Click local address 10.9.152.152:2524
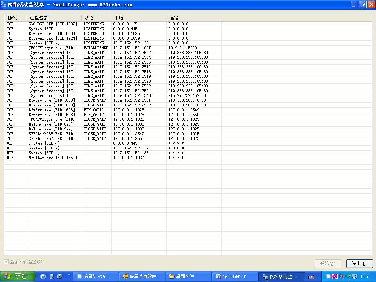The height and width of the screenshot is (282, 376). point(132,91)
